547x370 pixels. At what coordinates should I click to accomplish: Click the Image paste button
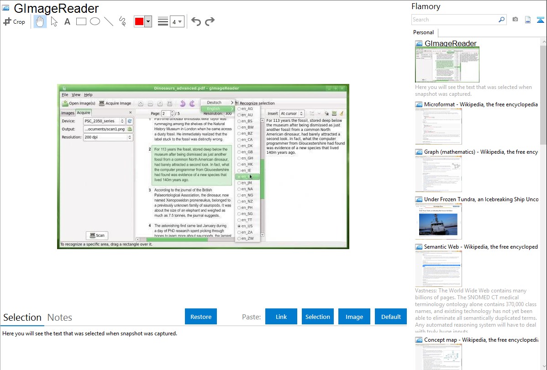click(x=354, y=317)
